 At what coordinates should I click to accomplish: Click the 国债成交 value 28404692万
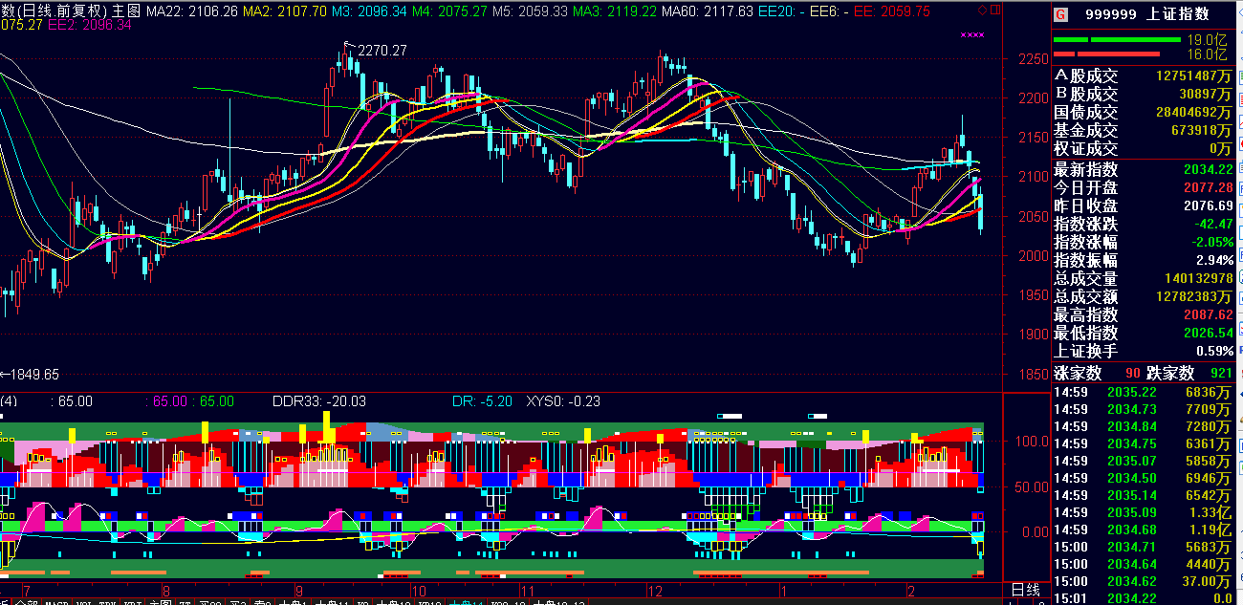coord(1193,112)
